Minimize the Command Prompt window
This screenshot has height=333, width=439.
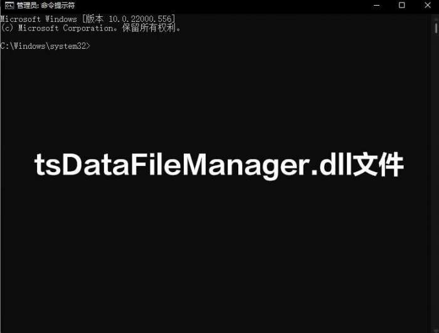376,5
